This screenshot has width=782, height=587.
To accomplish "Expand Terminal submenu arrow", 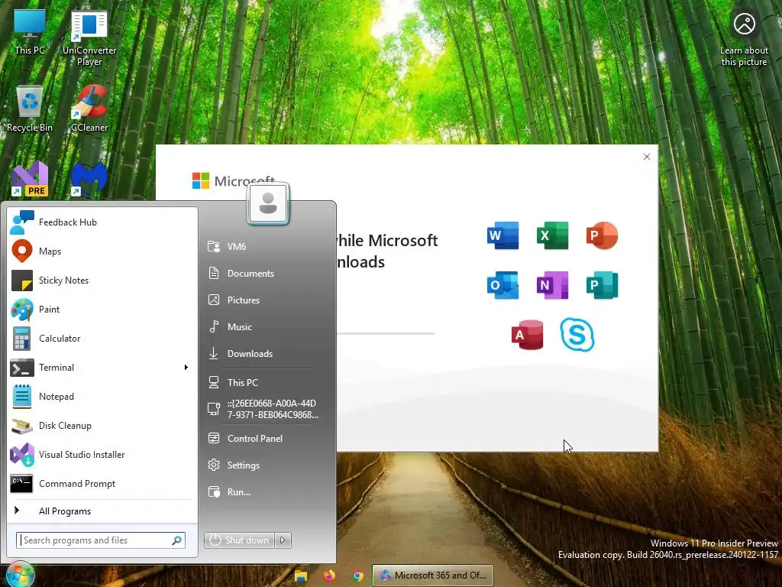I will (186, 368).
